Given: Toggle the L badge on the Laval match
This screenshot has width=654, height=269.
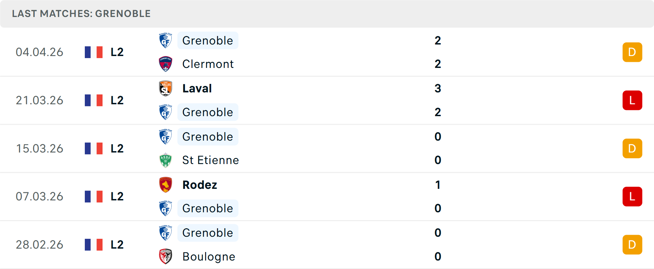Looking at the screenshot, I should 633,100.
